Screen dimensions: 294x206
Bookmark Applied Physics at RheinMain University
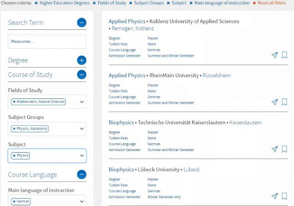coord(285,102)
